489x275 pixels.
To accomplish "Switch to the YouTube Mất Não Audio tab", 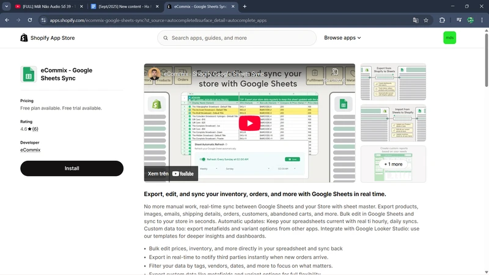I will (x=46, y=6).
